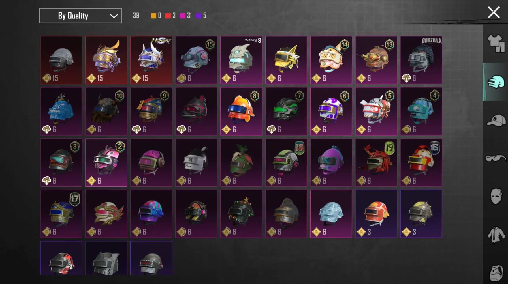508x284 pixels.
Task: Choose the Honor winged helmet skin
Action: point(151,60)
